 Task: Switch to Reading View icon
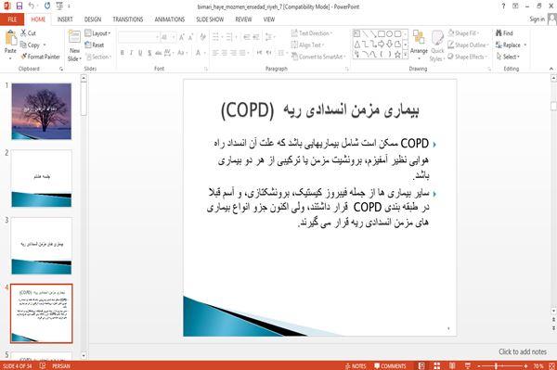coord(452,365)
